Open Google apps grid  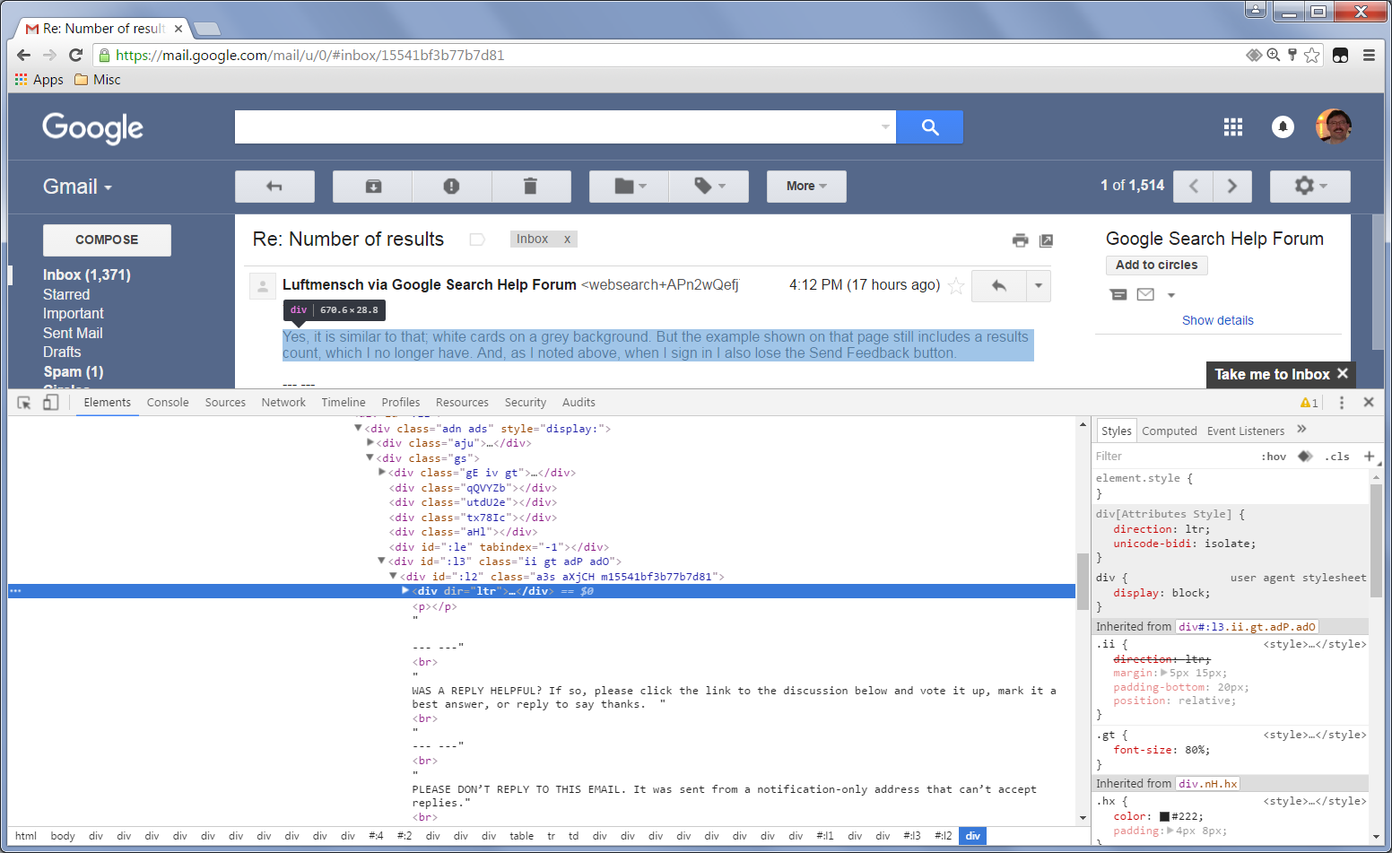coord(1233,127)
